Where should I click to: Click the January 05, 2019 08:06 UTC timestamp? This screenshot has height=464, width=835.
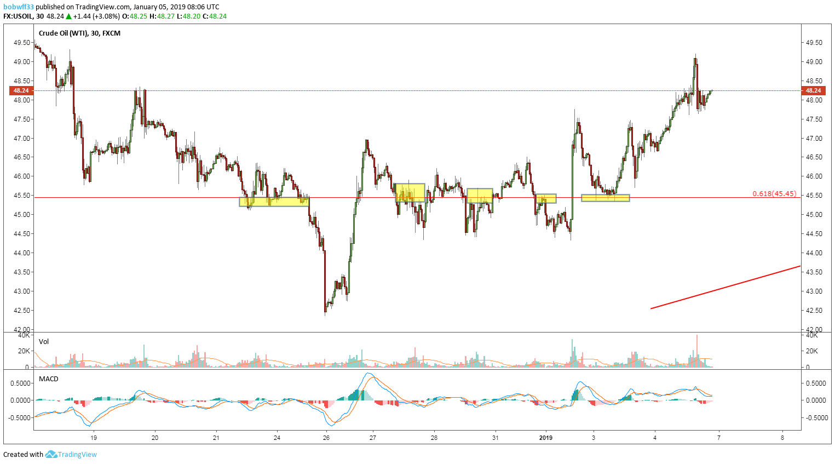[x=176, y=7]
